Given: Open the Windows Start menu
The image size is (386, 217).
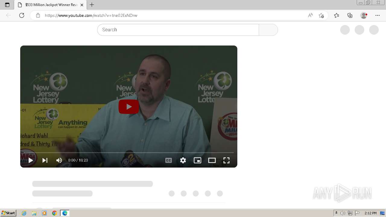Looking at the screenshot, I should pyautogui.click(x=8, y=213).
